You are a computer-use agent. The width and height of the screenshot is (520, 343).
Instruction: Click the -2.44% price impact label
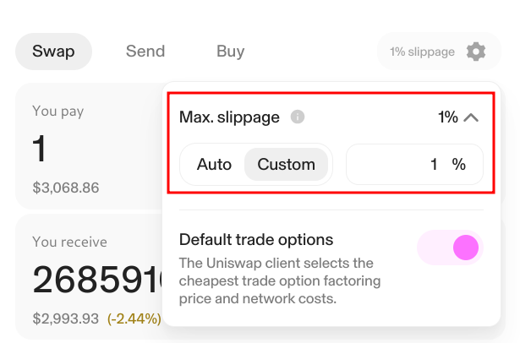pos(134,318)
